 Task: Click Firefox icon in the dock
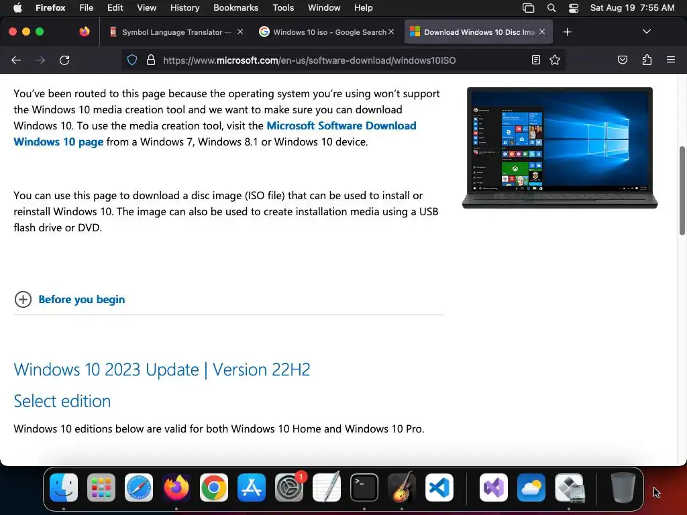(176, 488)
